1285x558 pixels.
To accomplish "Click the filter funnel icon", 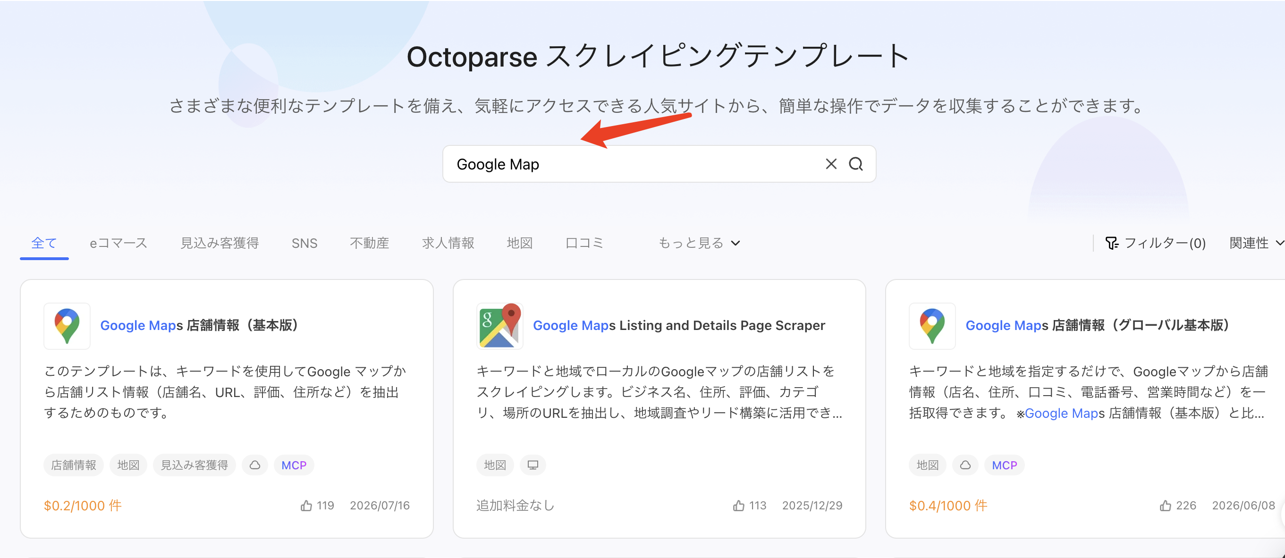I will point(1111,243).
